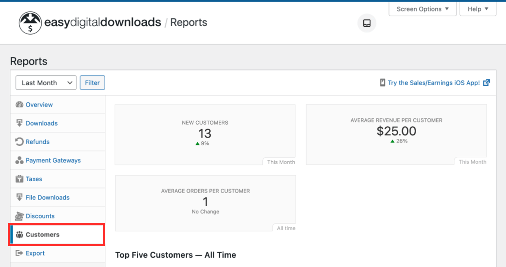Click the Customers group icon
Image resolution: width=506 pixels, height=267 pixels.
click(19, 234)
